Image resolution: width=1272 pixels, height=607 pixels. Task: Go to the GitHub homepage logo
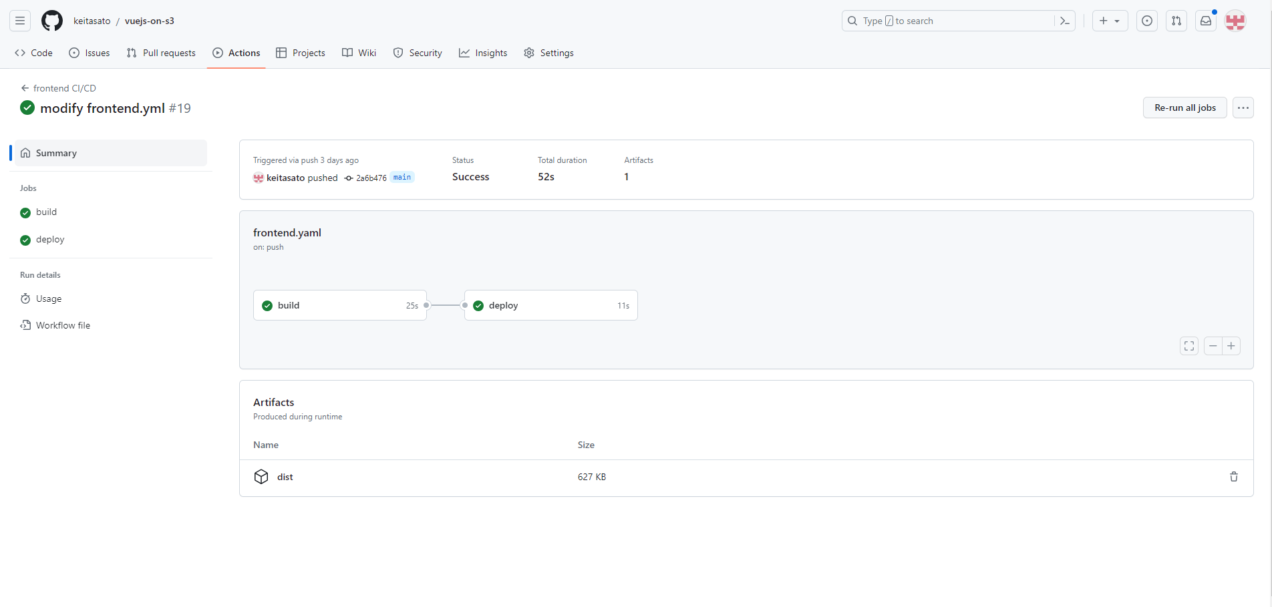pos(52,21)
